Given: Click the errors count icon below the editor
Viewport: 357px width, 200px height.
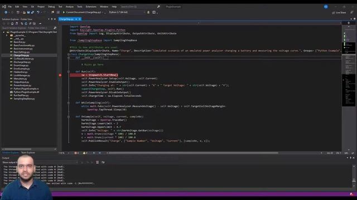Looking at the screenshot, I should (x=76, y=153).
